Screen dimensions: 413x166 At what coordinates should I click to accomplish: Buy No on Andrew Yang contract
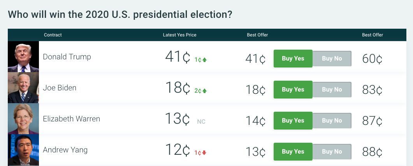[332, 152]
